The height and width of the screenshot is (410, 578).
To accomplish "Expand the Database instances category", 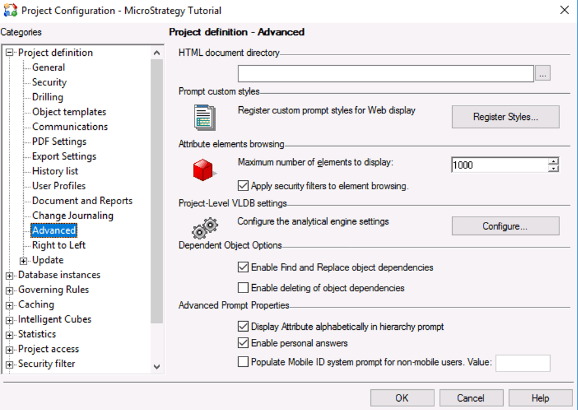I will 9,275.
